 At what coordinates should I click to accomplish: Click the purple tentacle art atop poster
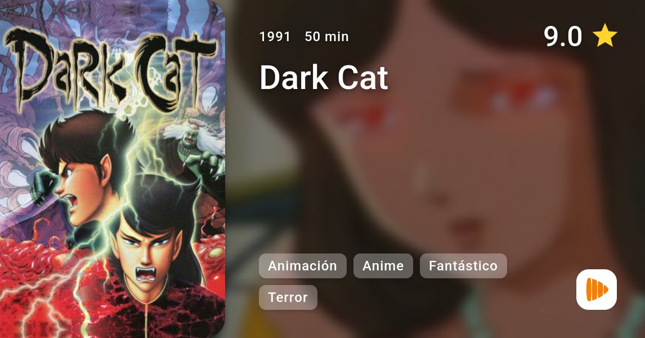pos(111,15)
